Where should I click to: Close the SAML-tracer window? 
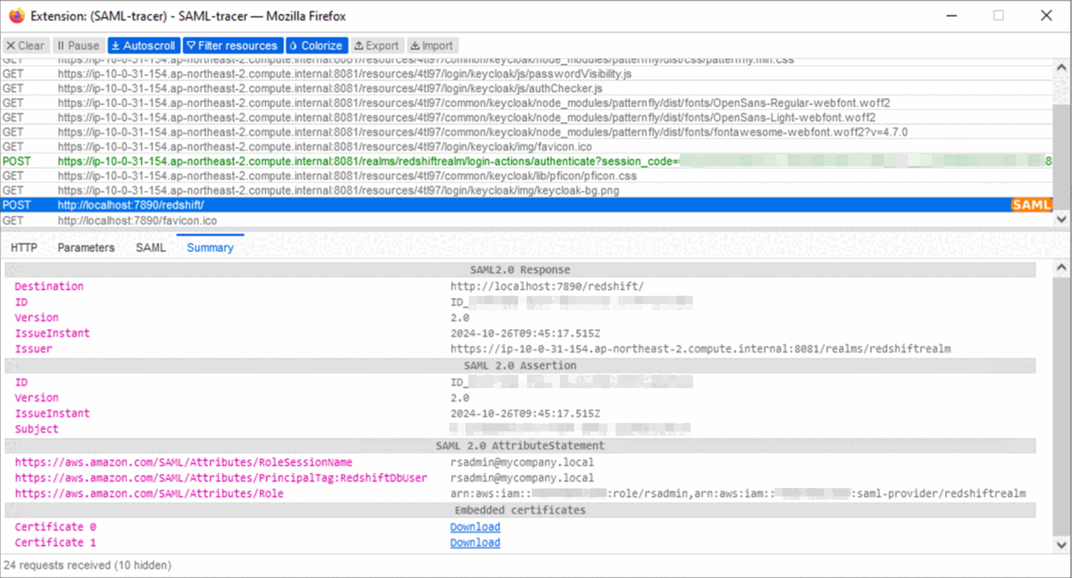point(1046,15)
